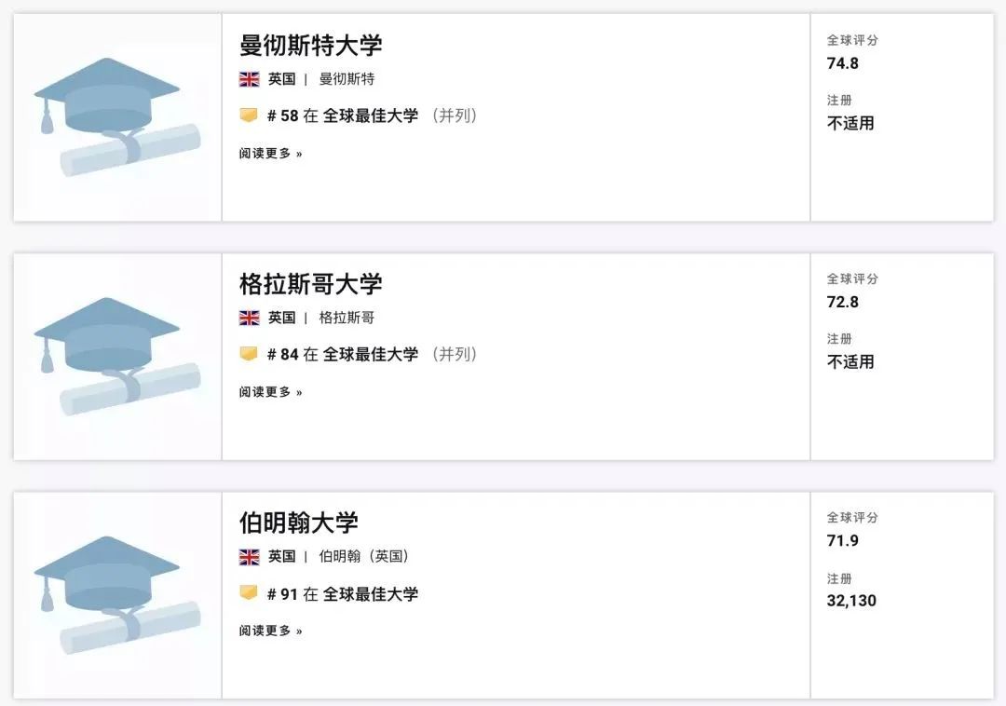The width and height of the screenshot is (1006, 706).
Task: Click 阅读更多 link under 伯明翰大学
Action: (270, 631)
